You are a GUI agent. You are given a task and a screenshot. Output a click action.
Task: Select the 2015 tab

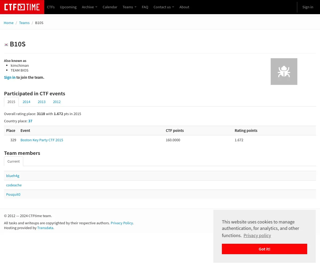pos(11,102)
